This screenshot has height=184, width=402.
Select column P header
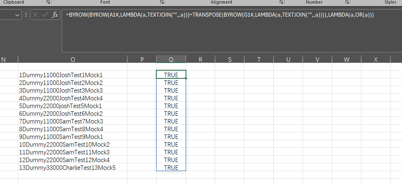[142, 60]
